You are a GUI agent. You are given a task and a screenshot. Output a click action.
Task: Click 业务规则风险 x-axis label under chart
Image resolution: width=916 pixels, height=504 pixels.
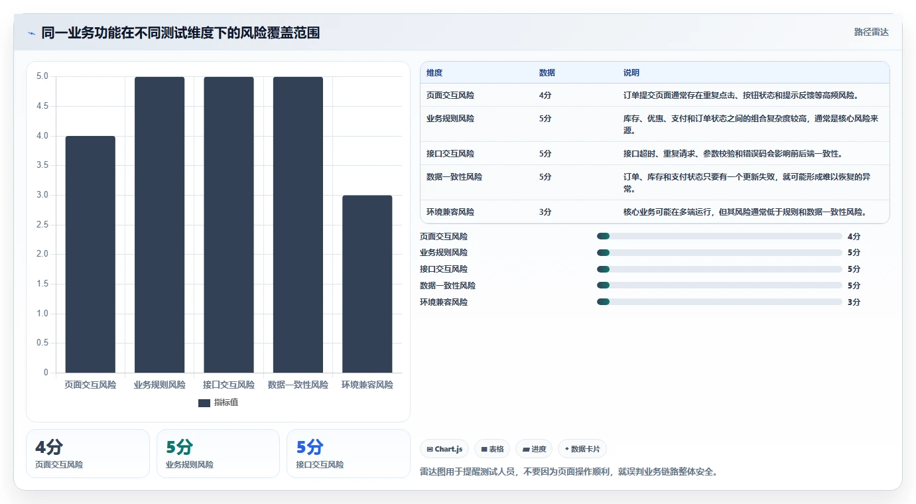[x=159, y=385]
